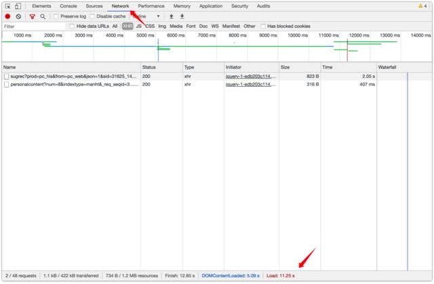
Task: Click the 6000 ms timeline overview marker
Action: pos(176,35)
